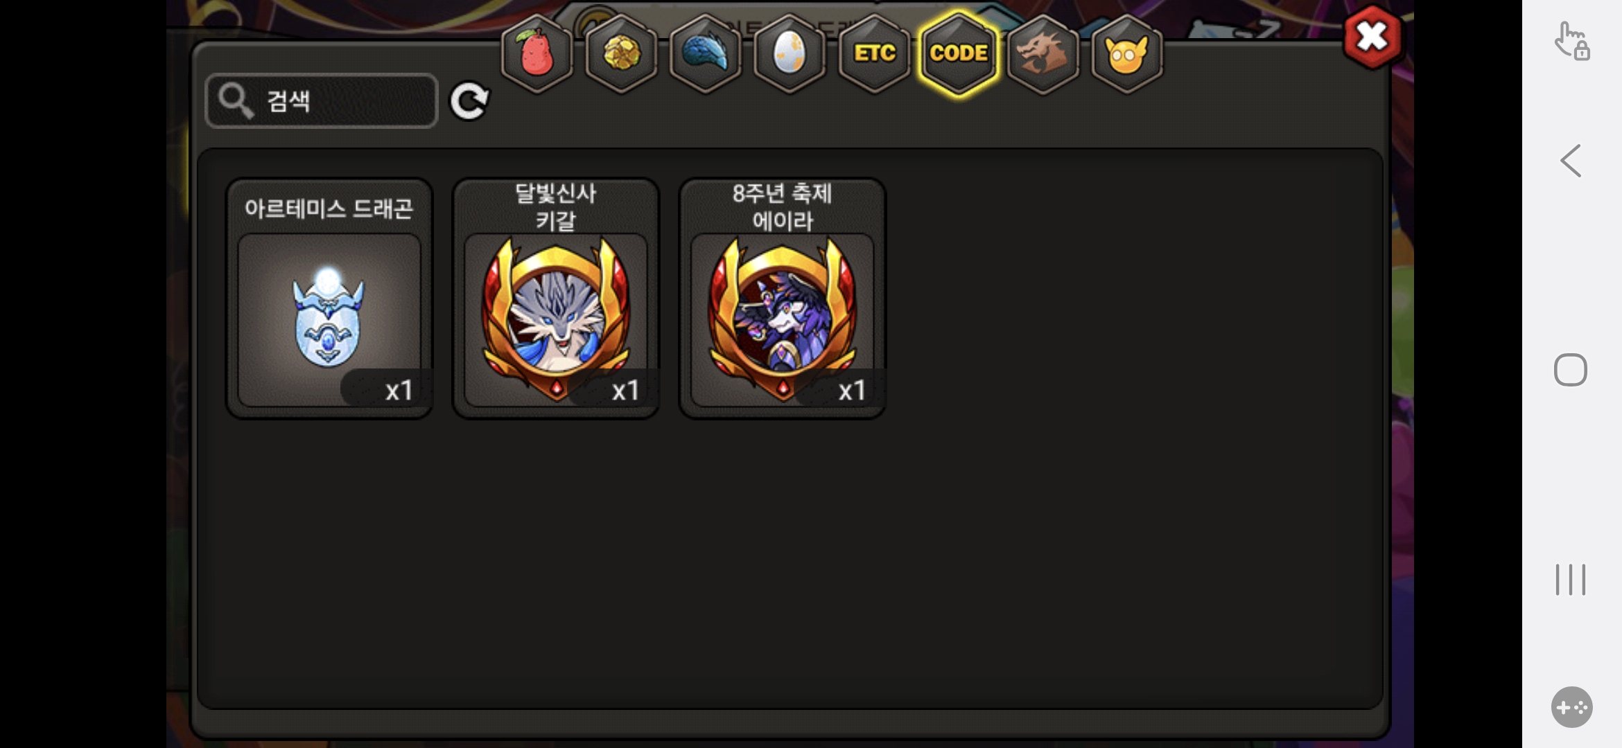
Task: Open the Android recent apps button
Action: (1571, 580)
